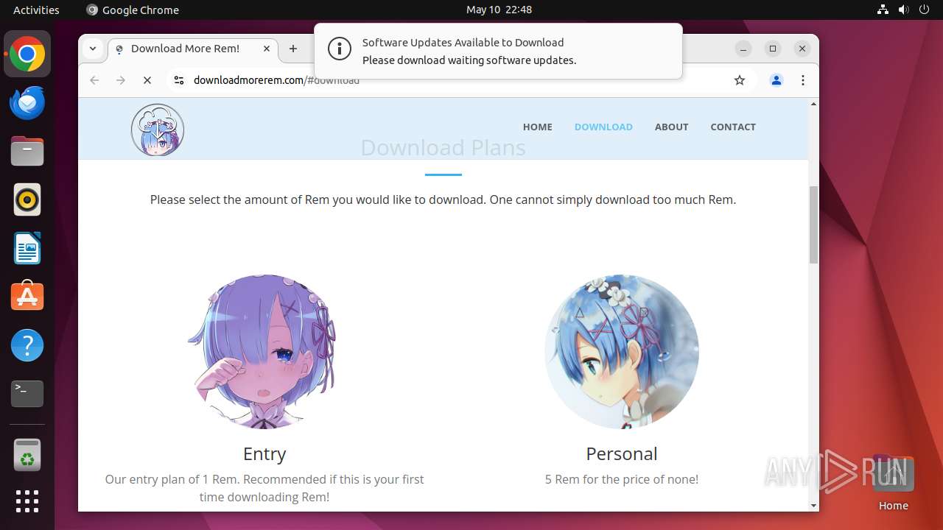
Task: Open a new browser tab
Action: click(x=293, y=49)
